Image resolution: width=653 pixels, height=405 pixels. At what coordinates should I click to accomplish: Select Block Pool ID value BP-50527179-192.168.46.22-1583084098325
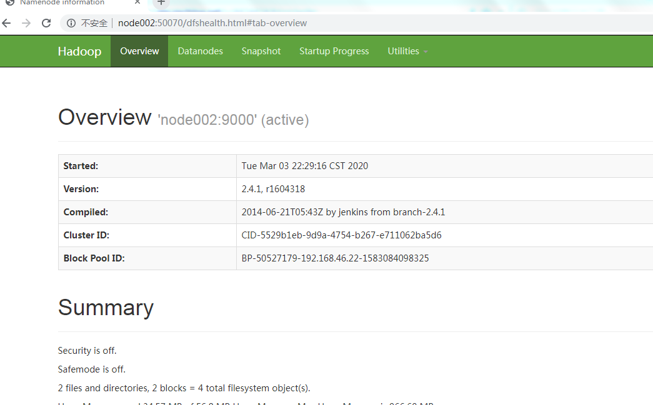tap(335, 258)
